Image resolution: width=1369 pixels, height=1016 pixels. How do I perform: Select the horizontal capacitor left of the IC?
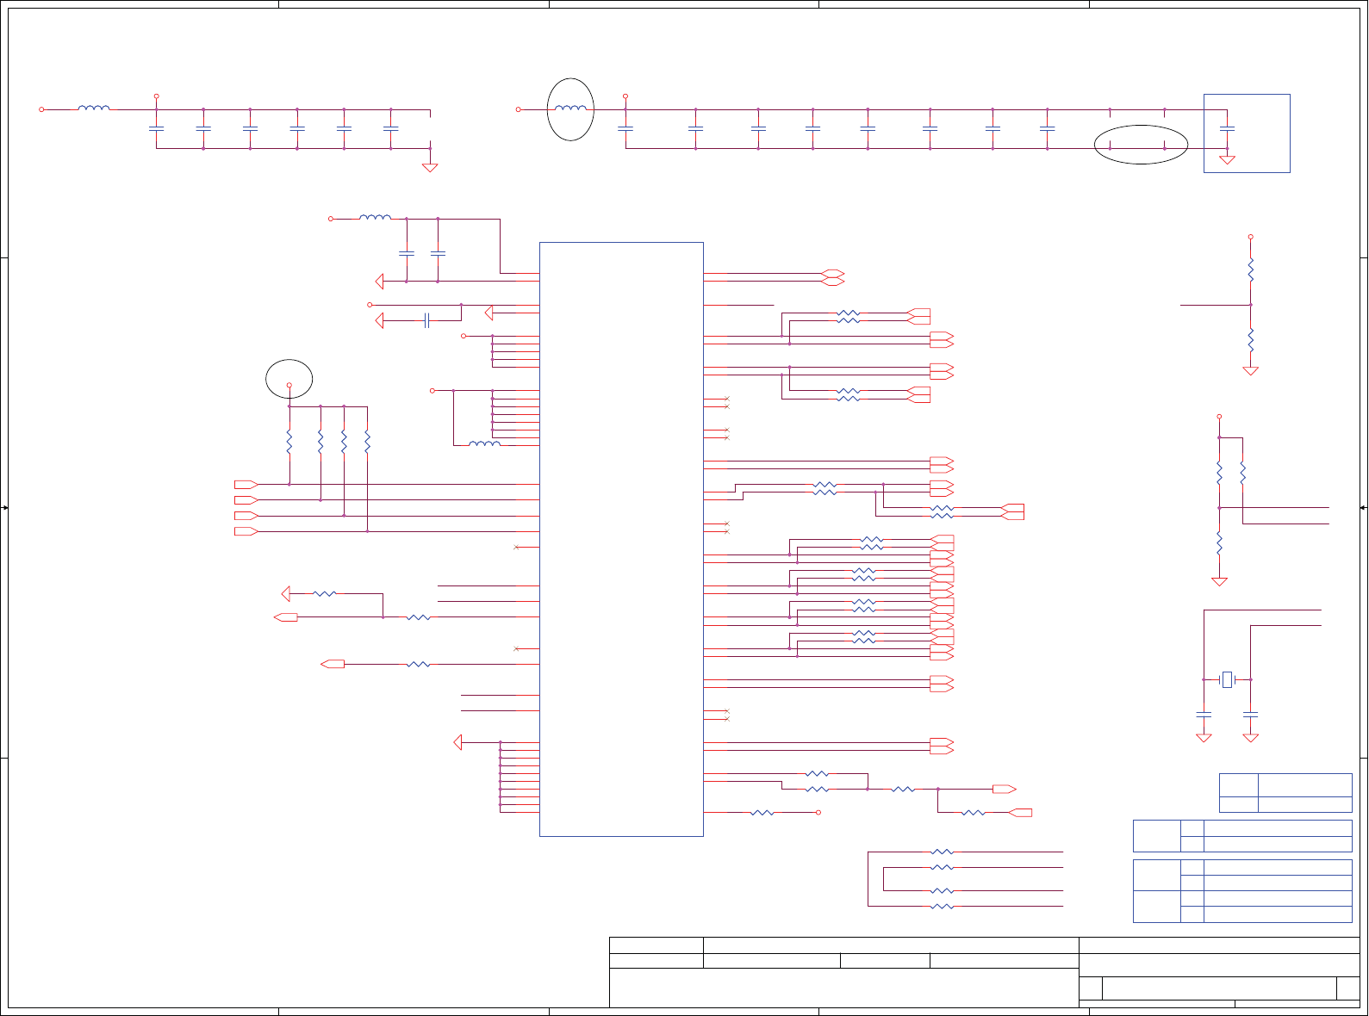(x=426, y=321)
